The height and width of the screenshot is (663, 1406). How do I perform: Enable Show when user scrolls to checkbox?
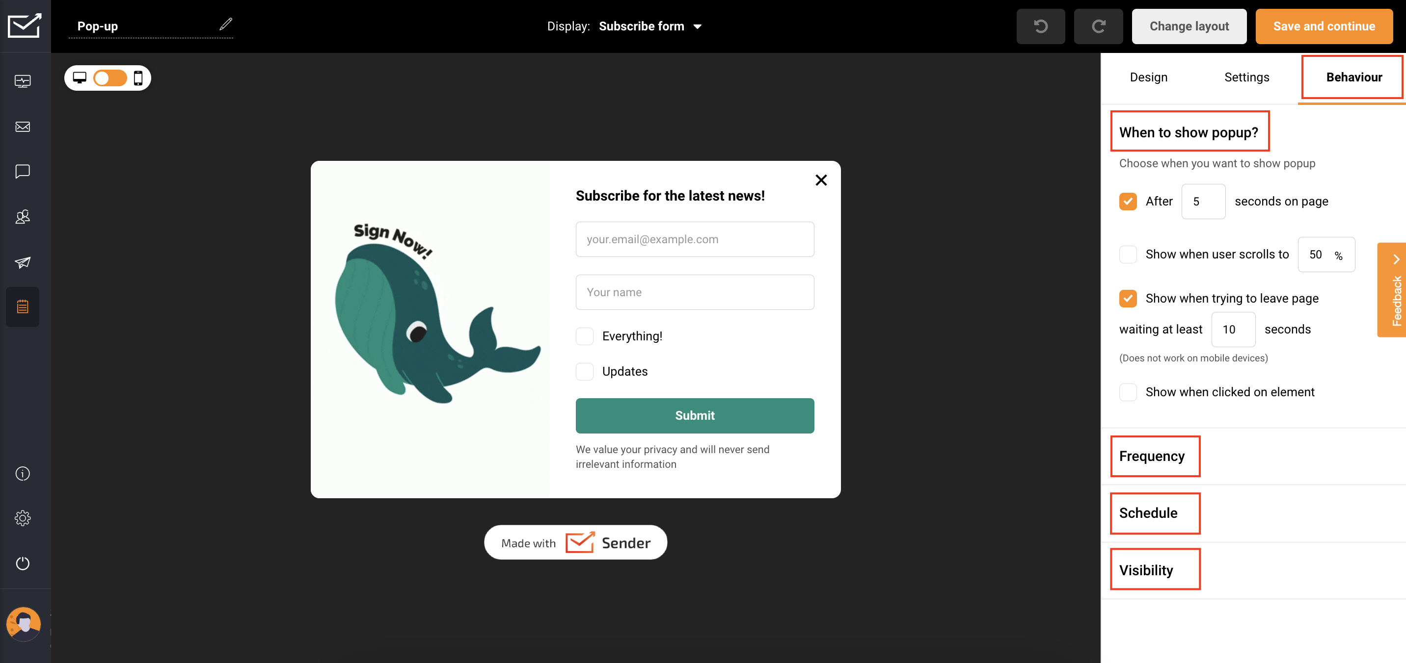pyautogui.click(x=1128, y=255)
